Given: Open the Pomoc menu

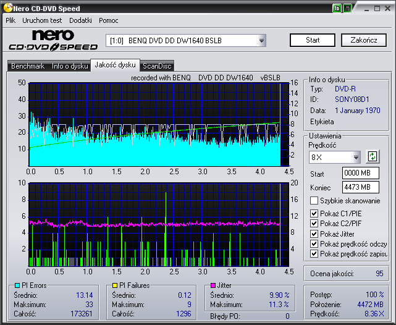Looking at the screenshot, I should pyautogui.click(x=108, y=20).
